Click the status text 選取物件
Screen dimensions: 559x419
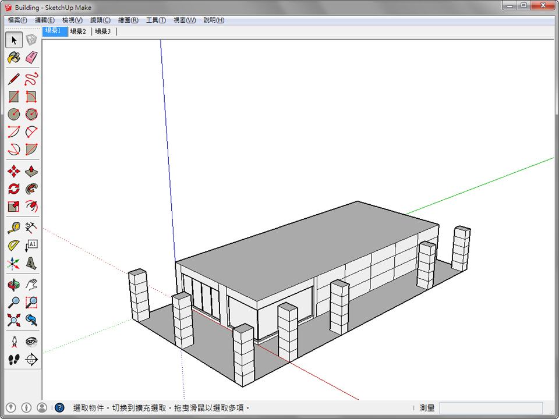pos(89,408)
